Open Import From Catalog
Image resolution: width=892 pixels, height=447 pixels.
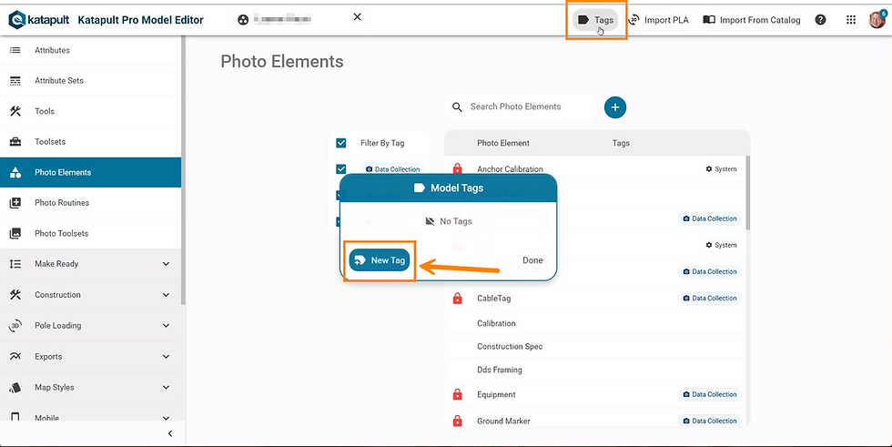tap(752, 20)
